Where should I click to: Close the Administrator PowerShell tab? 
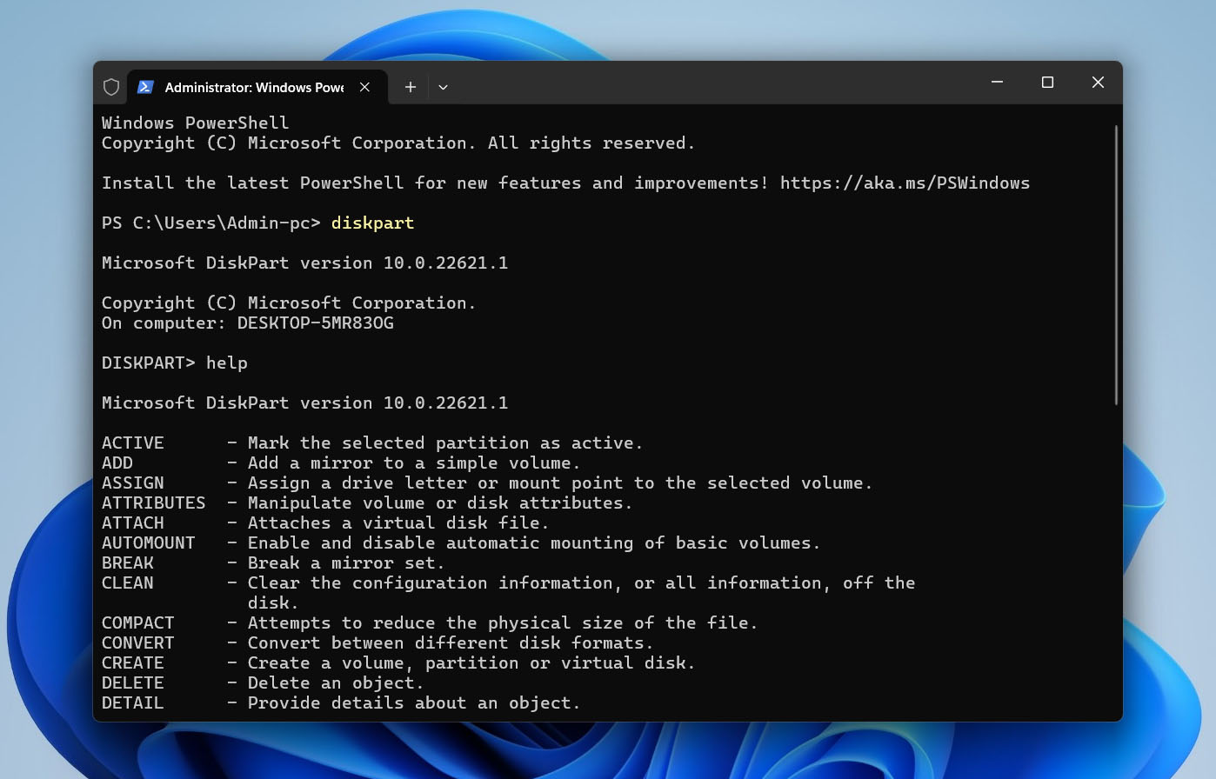[365, 87]
